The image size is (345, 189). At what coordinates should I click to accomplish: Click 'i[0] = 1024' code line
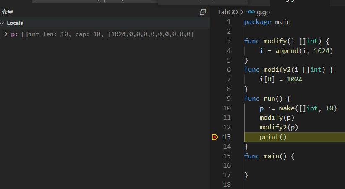click(x=281, y=79)
